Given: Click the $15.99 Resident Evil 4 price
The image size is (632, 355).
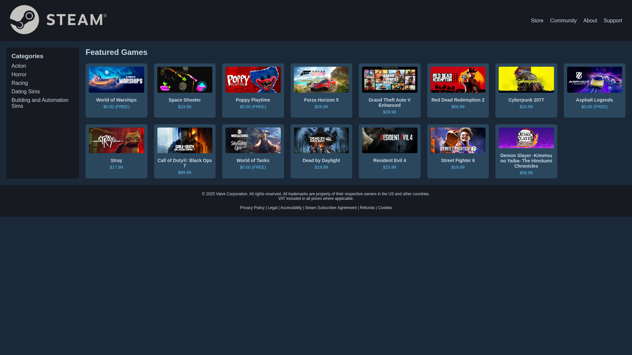Looking at the screenshot, I should click(x=389, y=167).
